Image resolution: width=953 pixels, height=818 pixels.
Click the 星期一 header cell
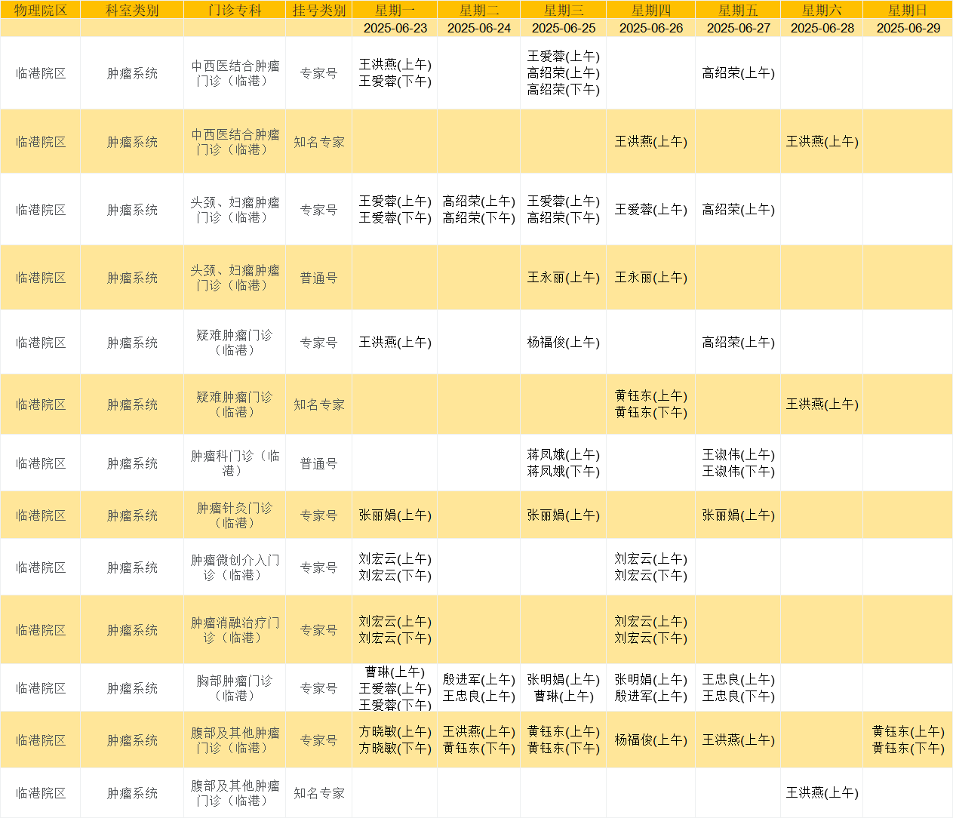point(395,10)
